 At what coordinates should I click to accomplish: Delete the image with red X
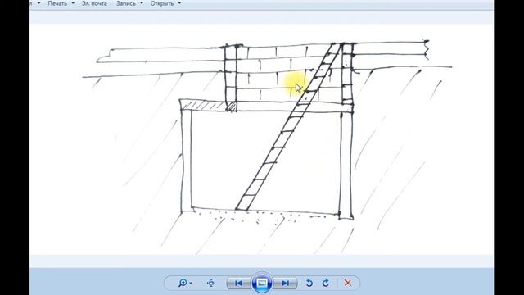tap(347, 283)
